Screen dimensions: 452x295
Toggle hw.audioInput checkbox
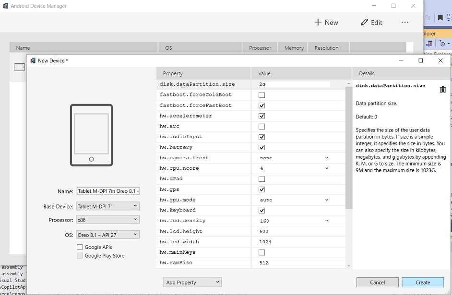point(262,137)
